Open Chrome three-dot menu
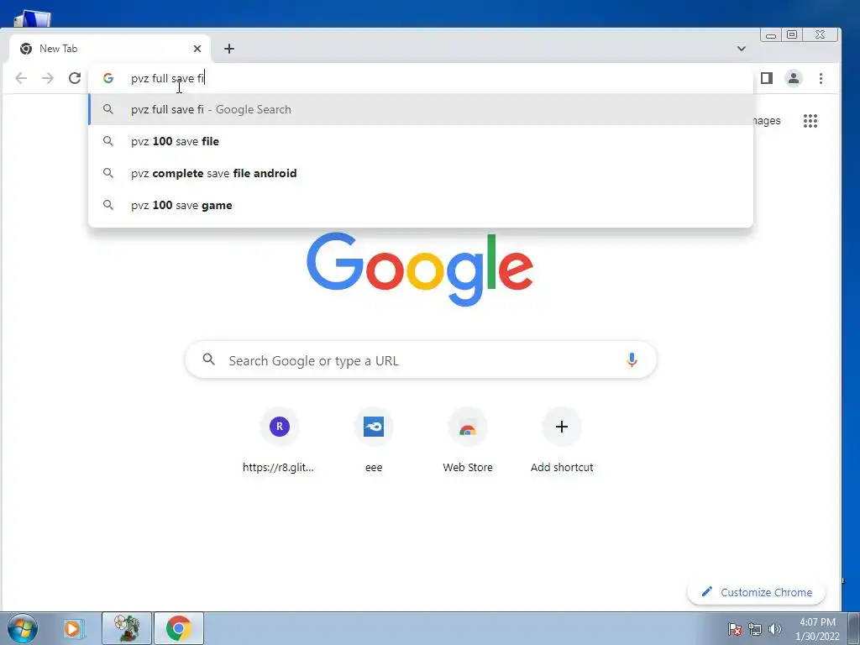 821,78
